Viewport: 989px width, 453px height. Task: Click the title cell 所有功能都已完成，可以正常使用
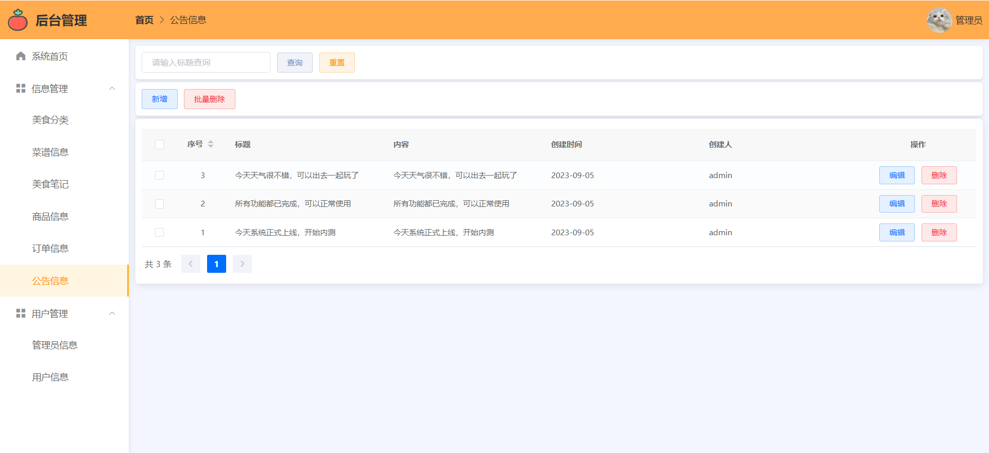[293, 204]
